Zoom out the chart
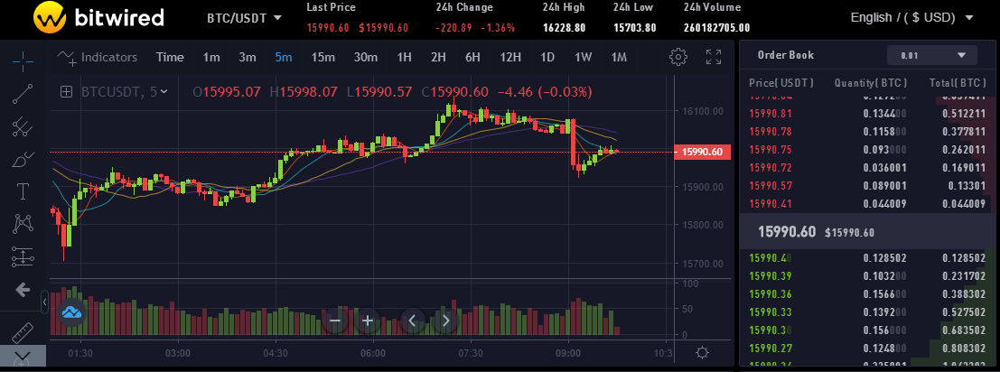1000x372 pixels. 335,320
